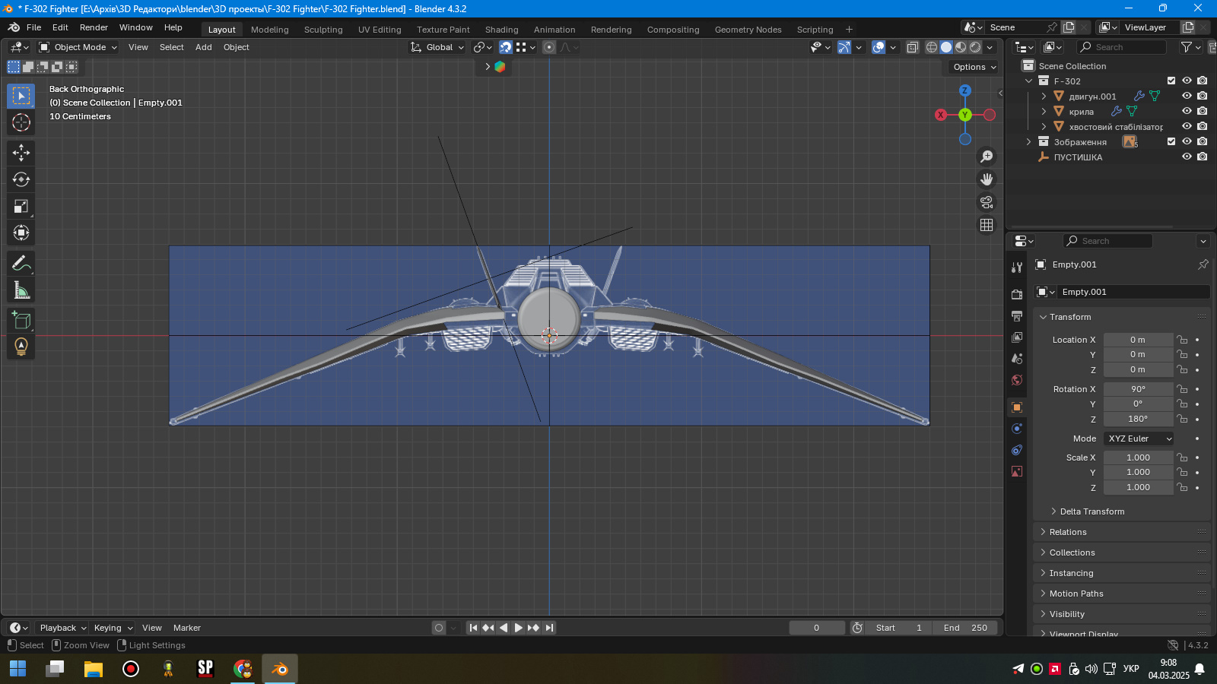Click the End frame 250 field
This screenshot has width=1217, height=684.
tap(966, 628)
